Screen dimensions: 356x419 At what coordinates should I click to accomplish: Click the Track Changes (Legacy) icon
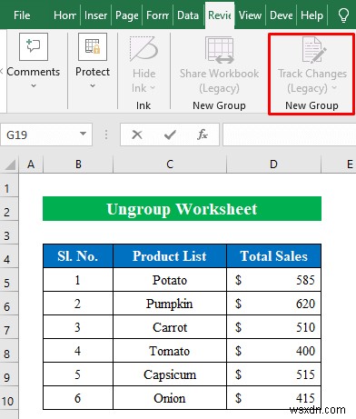tap(314, 50)
